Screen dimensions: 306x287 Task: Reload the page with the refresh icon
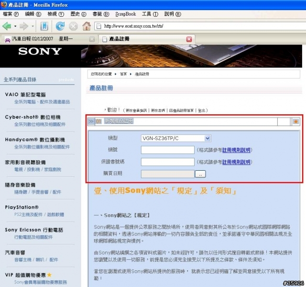click(x=60, y=26)
